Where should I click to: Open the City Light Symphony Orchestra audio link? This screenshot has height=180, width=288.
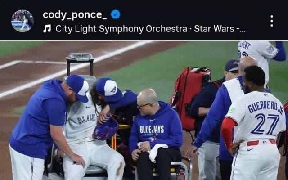click(121, 29)
